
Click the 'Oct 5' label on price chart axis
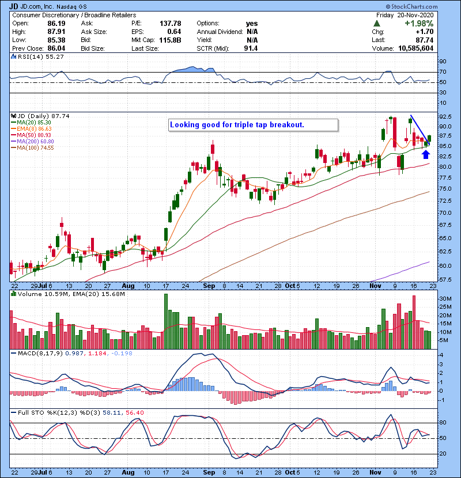coord(292,286)
